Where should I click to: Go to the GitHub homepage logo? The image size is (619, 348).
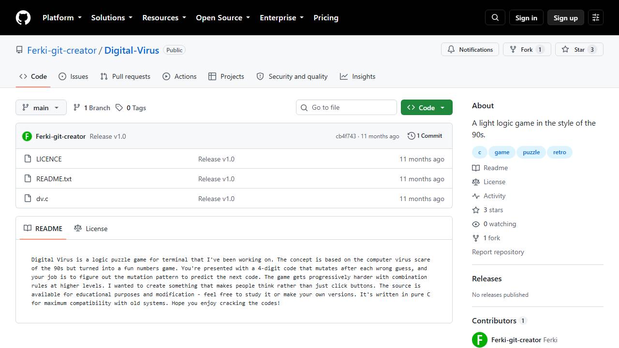coord(23,17)
